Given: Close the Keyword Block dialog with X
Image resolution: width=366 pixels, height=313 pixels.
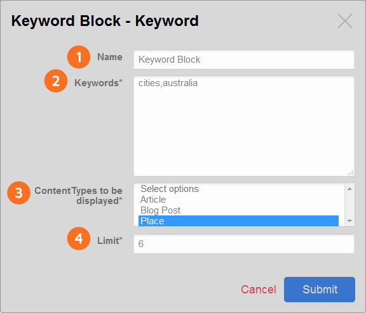Looking at the screenshot, I should [x=345, y=21].
